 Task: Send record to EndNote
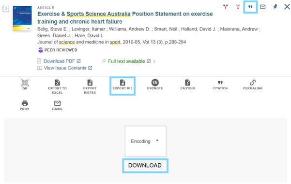(x=155, y=85)
